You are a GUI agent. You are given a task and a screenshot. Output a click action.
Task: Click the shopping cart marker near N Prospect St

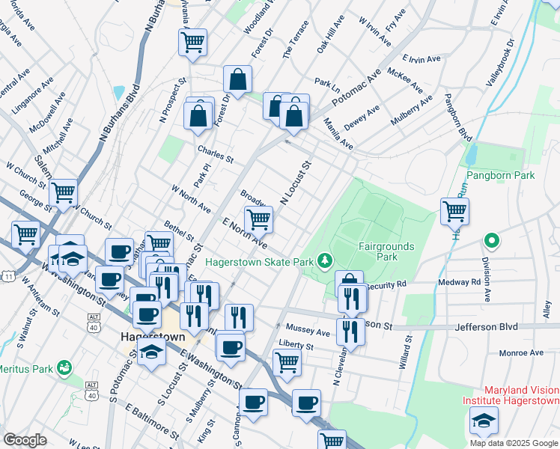192,41
